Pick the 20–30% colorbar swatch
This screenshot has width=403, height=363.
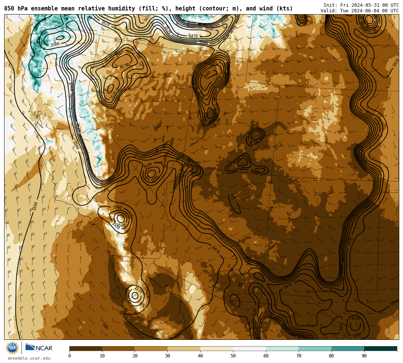click(151, 348)
